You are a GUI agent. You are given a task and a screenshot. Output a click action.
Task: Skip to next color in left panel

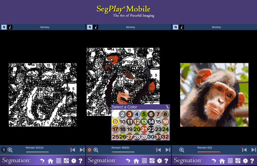pos(82,150)
